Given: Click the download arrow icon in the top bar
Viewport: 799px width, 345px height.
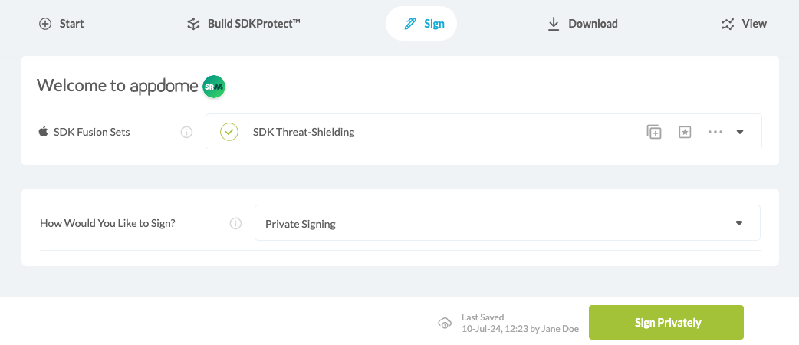Looking at the screenshot, I should [x=554, y=24].
